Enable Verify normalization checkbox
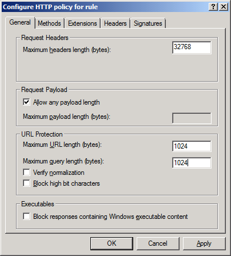Screen dimensions: 231x256 point(26,173)
